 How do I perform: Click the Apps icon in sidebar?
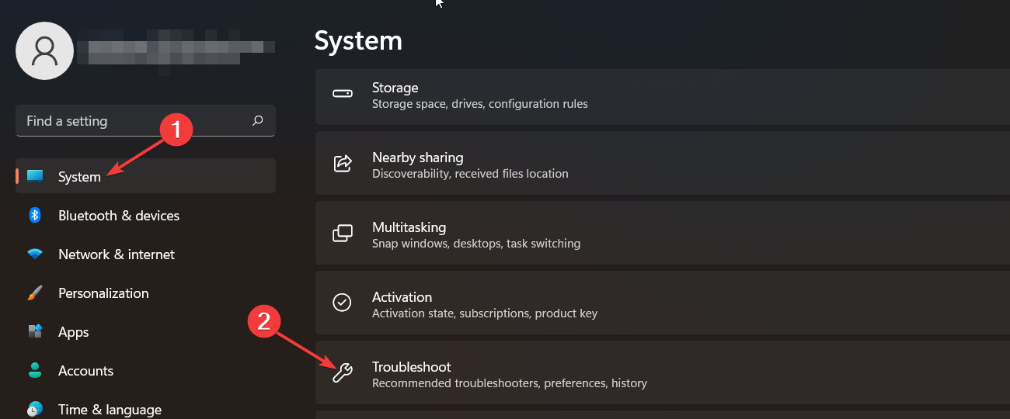pyautogui.click(x=35, y=332)
